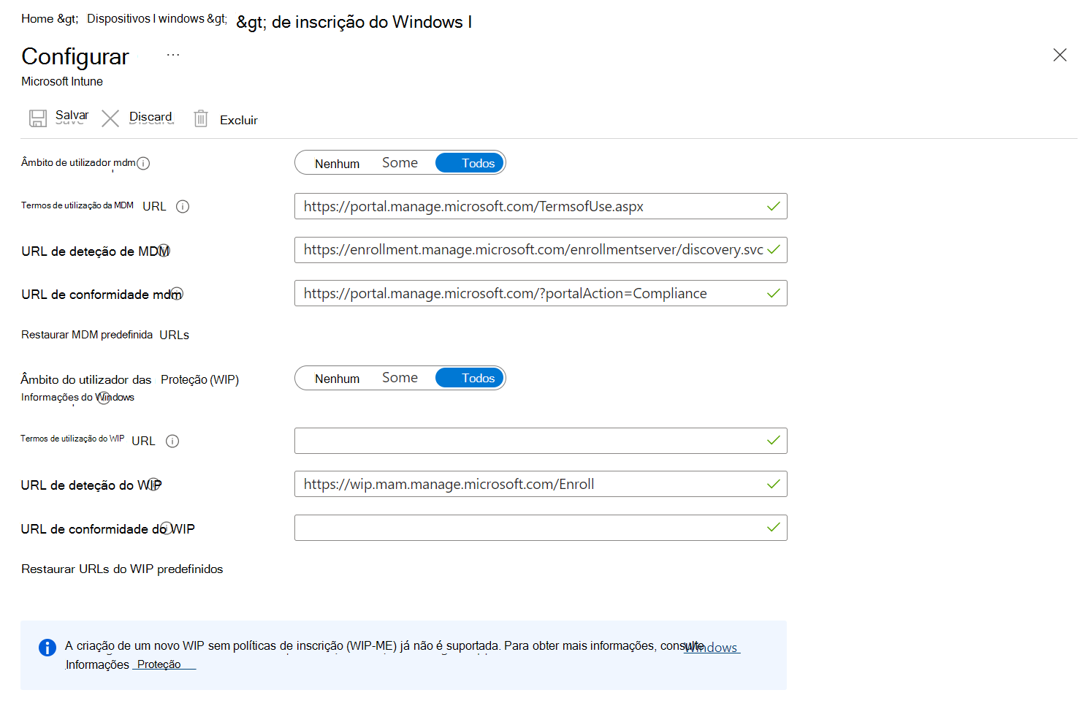
Task: Click the Discard X icon
Action: 110,118
